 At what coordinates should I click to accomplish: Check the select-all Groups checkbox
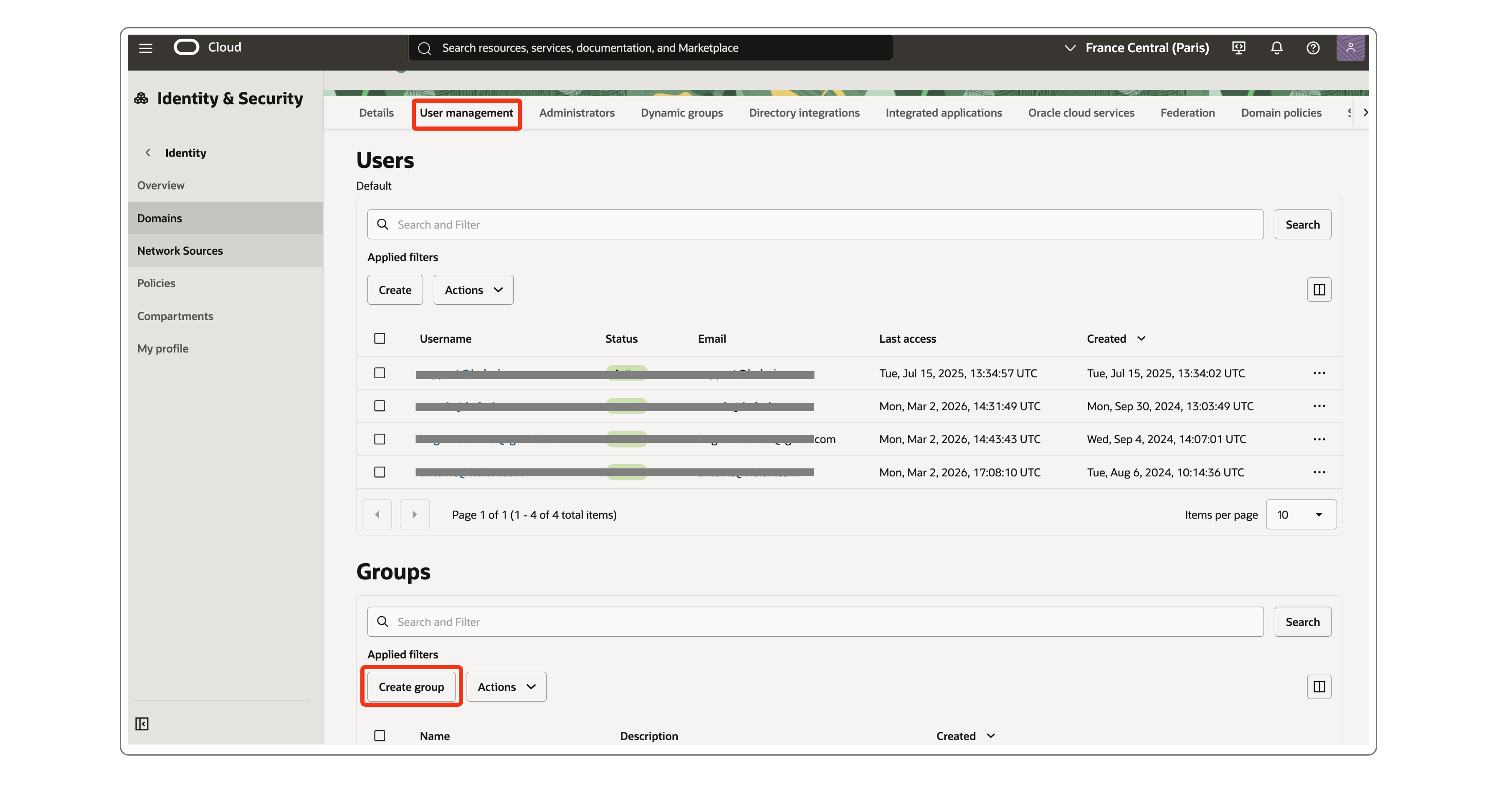pyautogui.click(x=380, y=736)
